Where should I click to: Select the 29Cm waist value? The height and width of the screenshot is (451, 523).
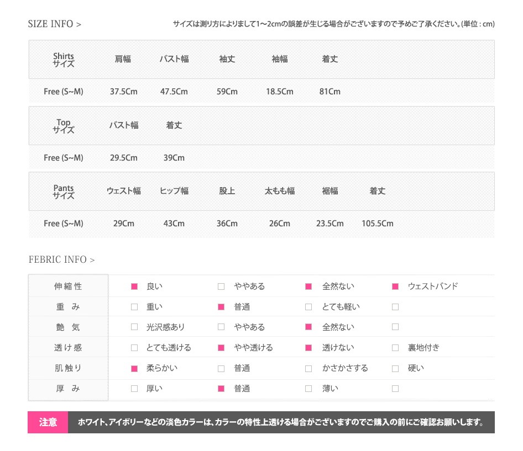click(124, 224)
